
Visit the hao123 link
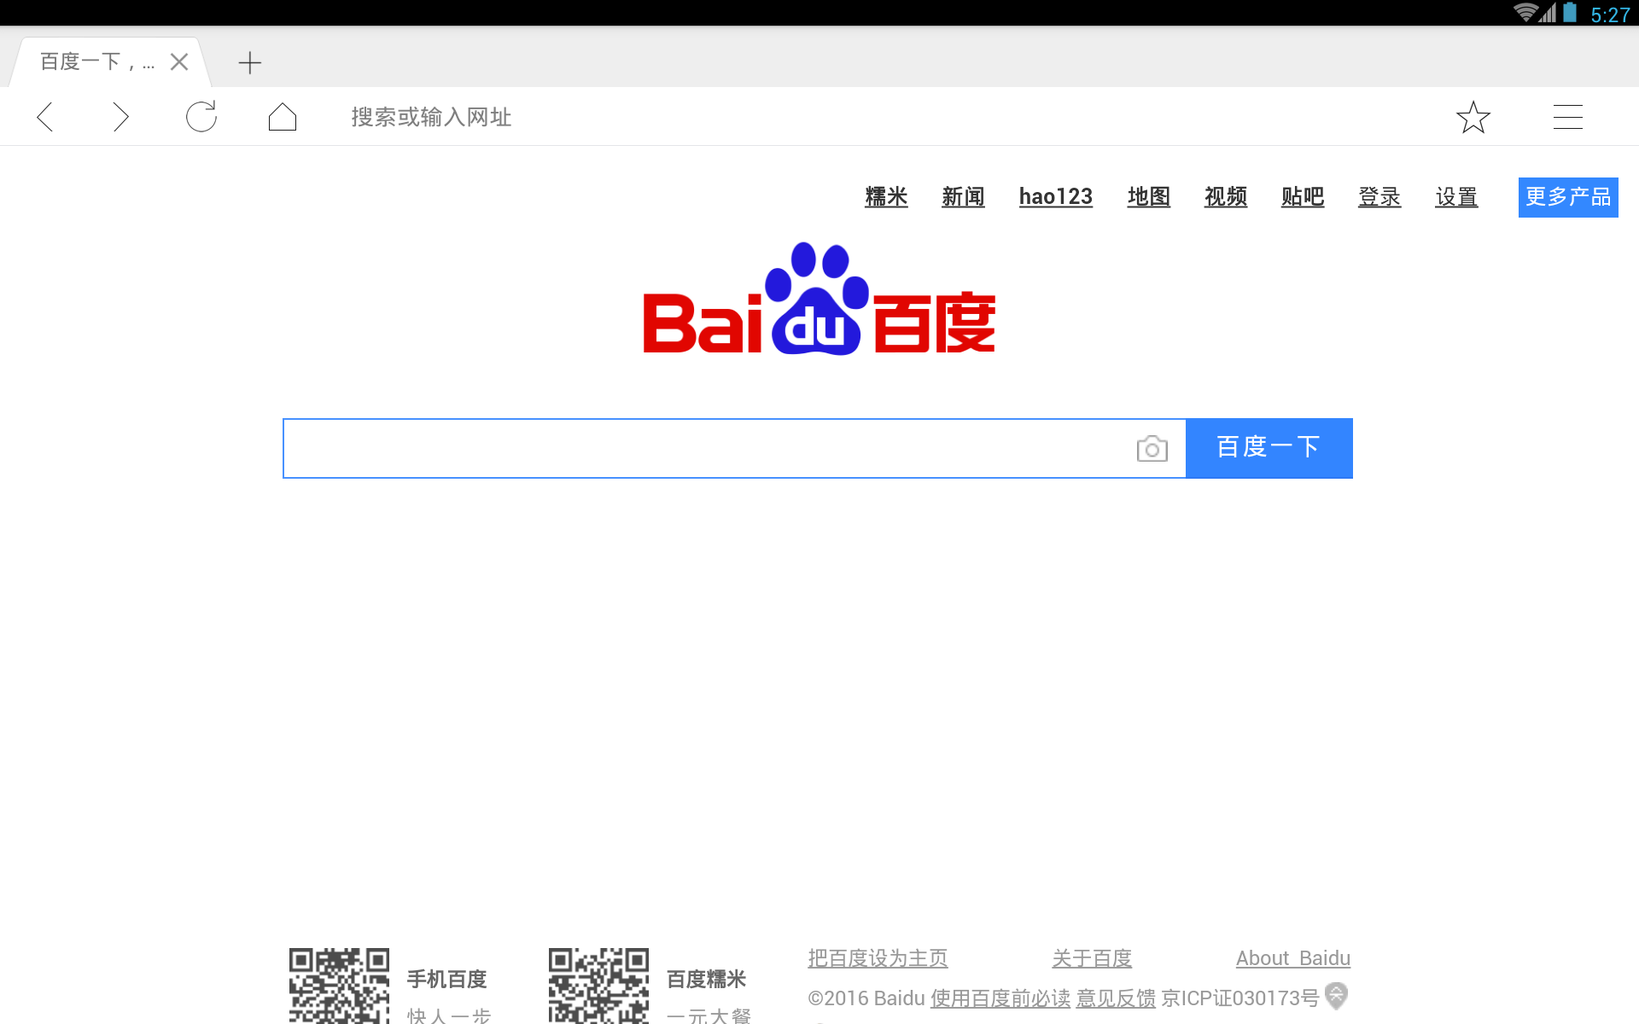pyautogui.click(x=1056, y=197)
